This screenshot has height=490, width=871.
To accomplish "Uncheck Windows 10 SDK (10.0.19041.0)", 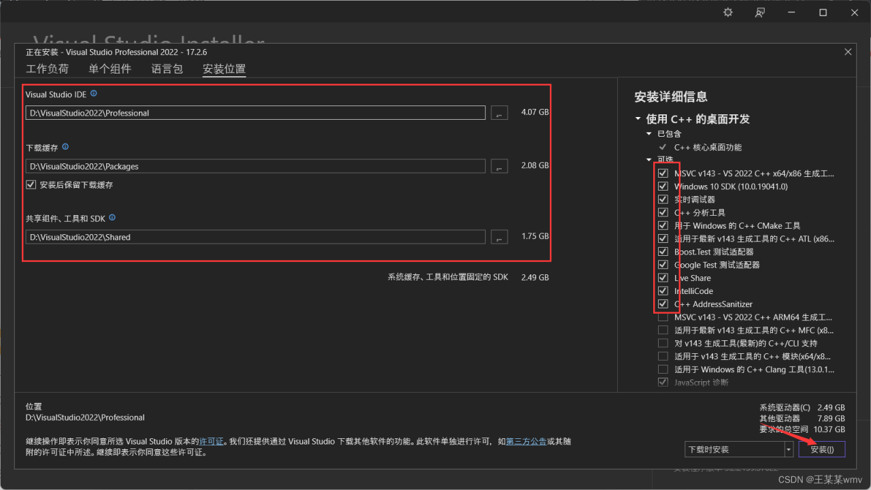I will [663, 186].
